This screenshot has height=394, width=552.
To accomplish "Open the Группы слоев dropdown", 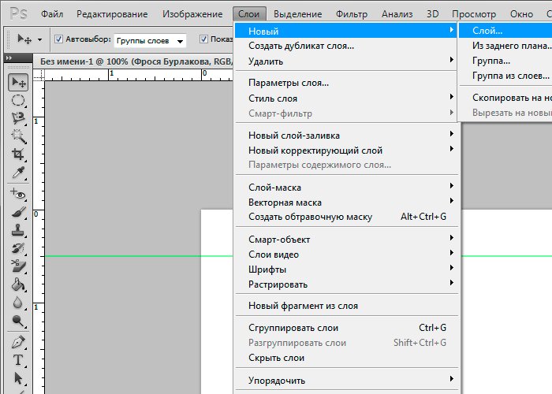I will pos(150,40).
